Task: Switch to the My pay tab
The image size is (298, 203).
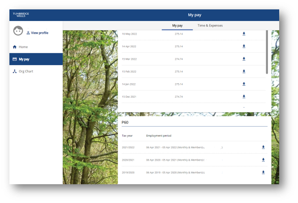Action: pos(177,25)
